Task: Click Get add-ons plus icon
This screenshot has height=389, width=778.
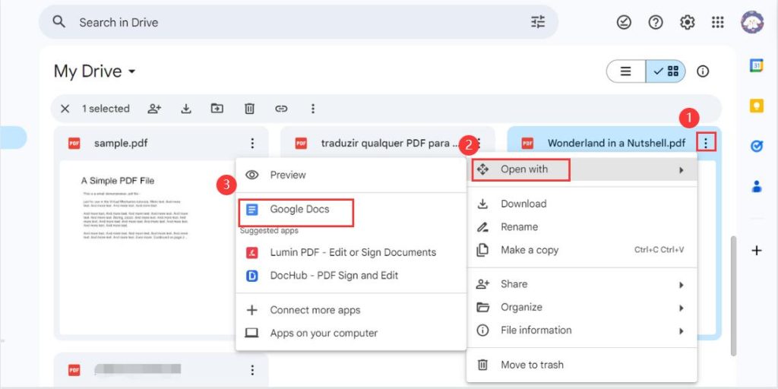Action: 756,251
